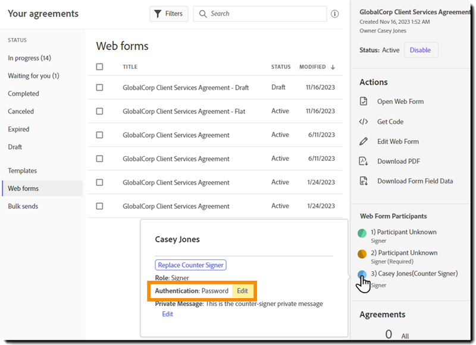Click the info icon beside search

coord(335,14)
